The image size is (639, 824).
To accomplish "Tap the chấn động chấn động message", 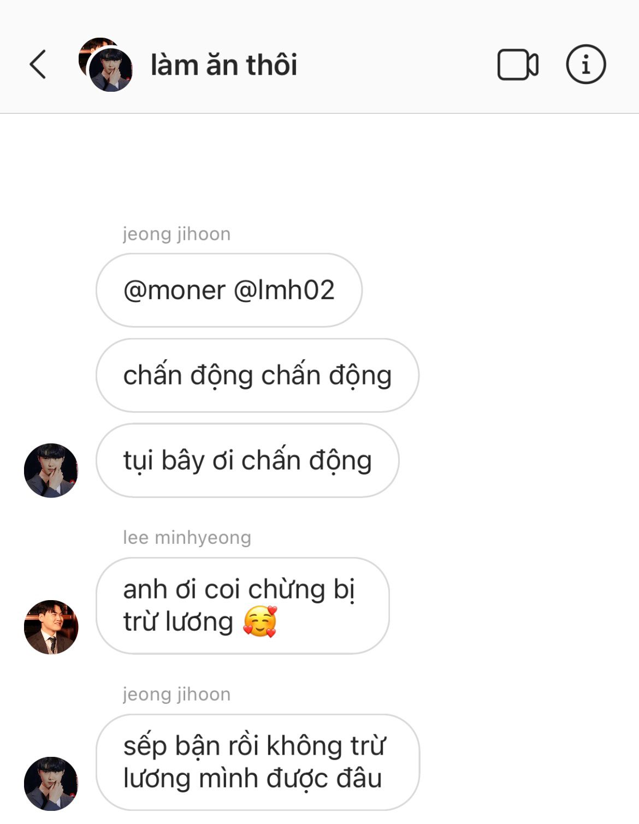I will click(257, 375).
